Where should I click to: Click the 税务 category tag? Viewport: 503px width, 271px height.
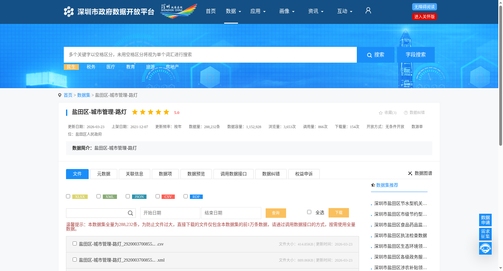point(91,67)
